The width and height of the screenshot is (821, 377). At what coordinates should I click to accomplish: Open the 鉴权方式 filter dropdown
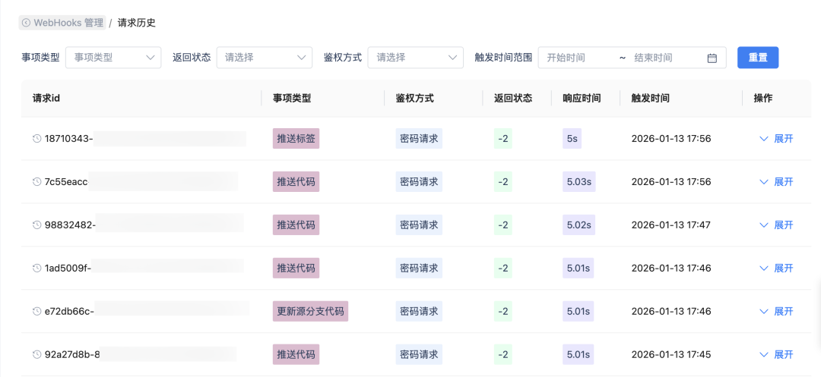pos(415,58)
